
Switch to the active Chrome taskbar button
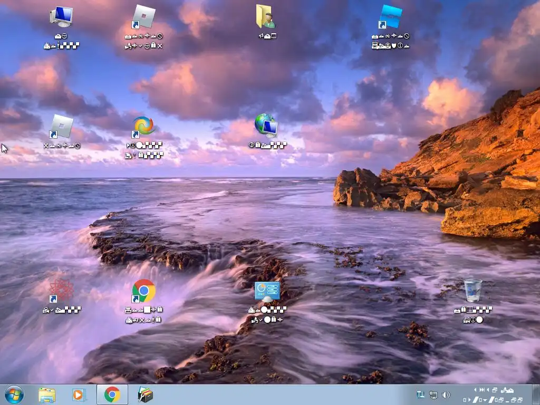[x=112, y=394]
